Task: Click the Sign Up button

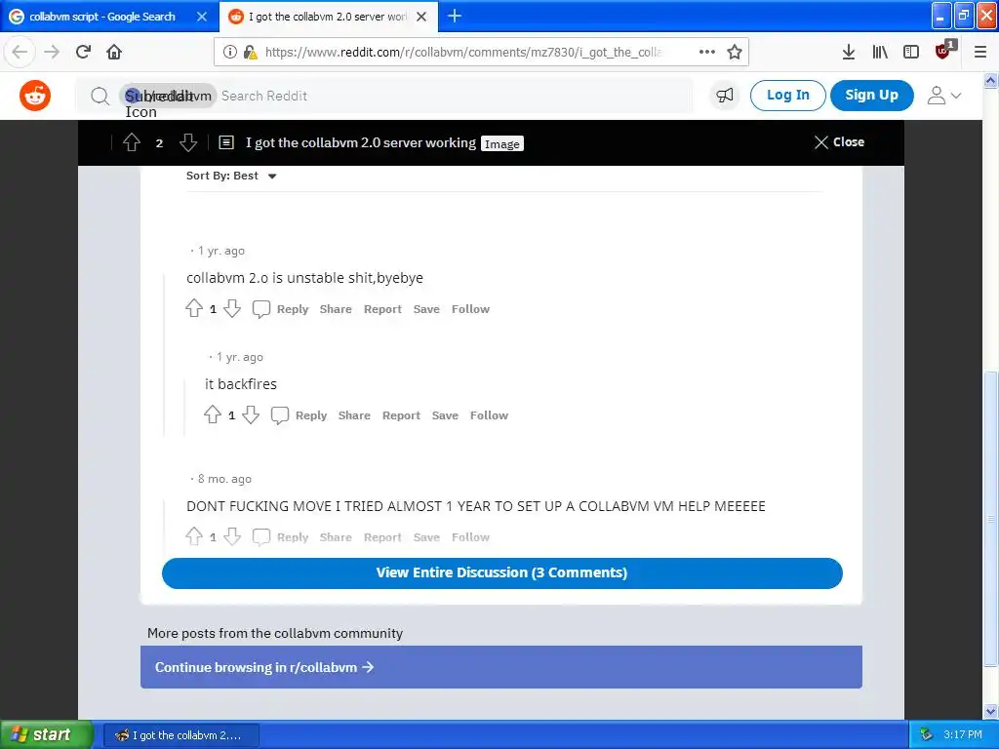Action: (871, 96)
